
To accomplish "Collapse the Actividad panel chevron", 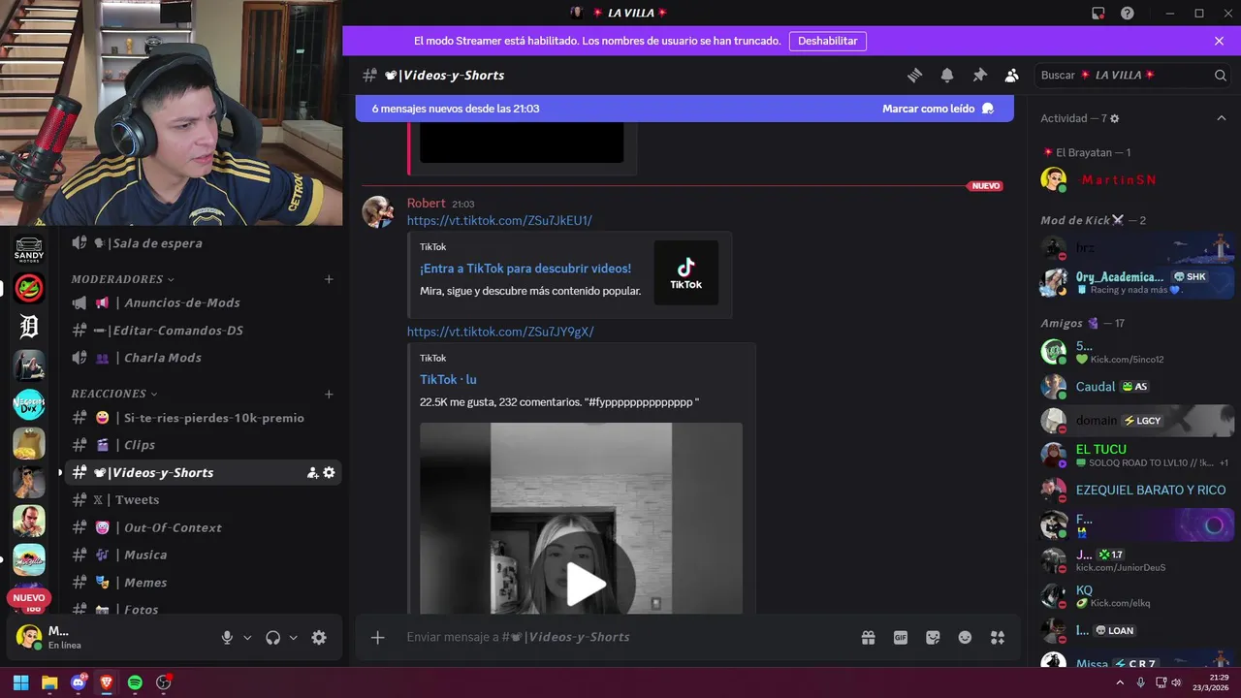I will (x=1221, y=118).
